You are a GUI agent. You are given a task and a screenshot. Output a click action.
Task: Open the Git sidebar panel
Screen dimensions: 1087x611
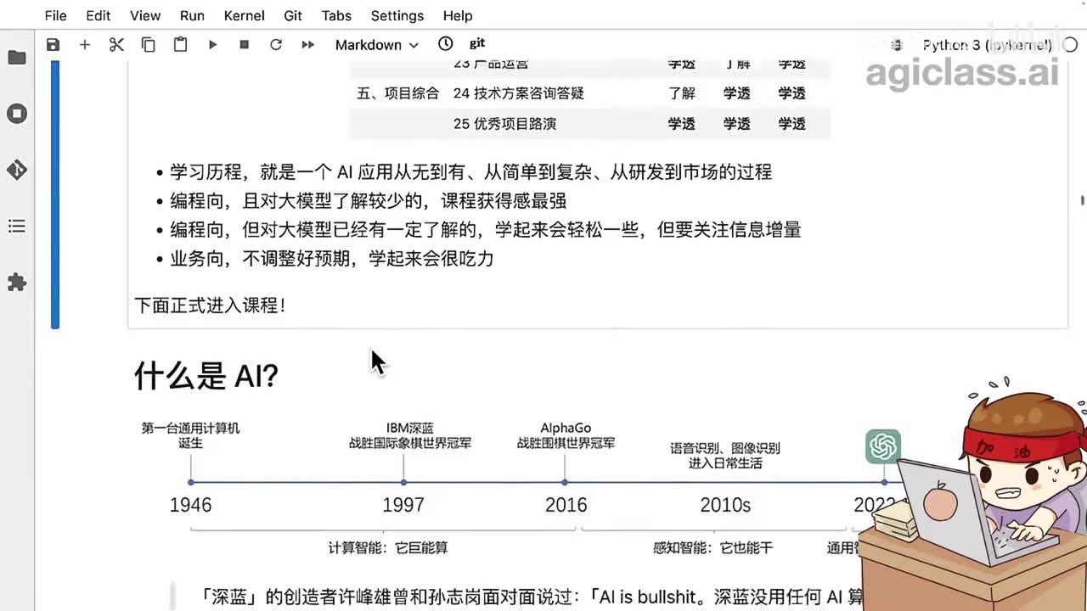17,170
